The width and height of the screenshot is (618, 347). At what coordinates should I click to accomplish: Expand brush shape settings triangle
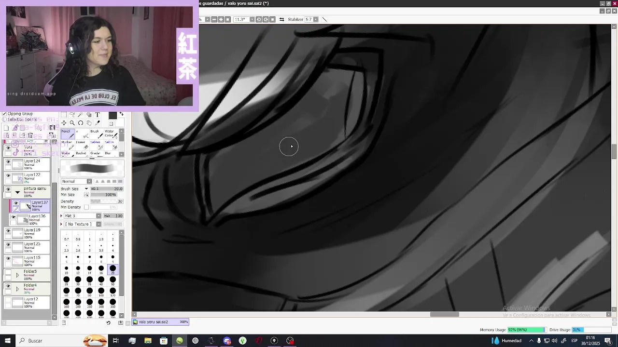tap(62, 216)
